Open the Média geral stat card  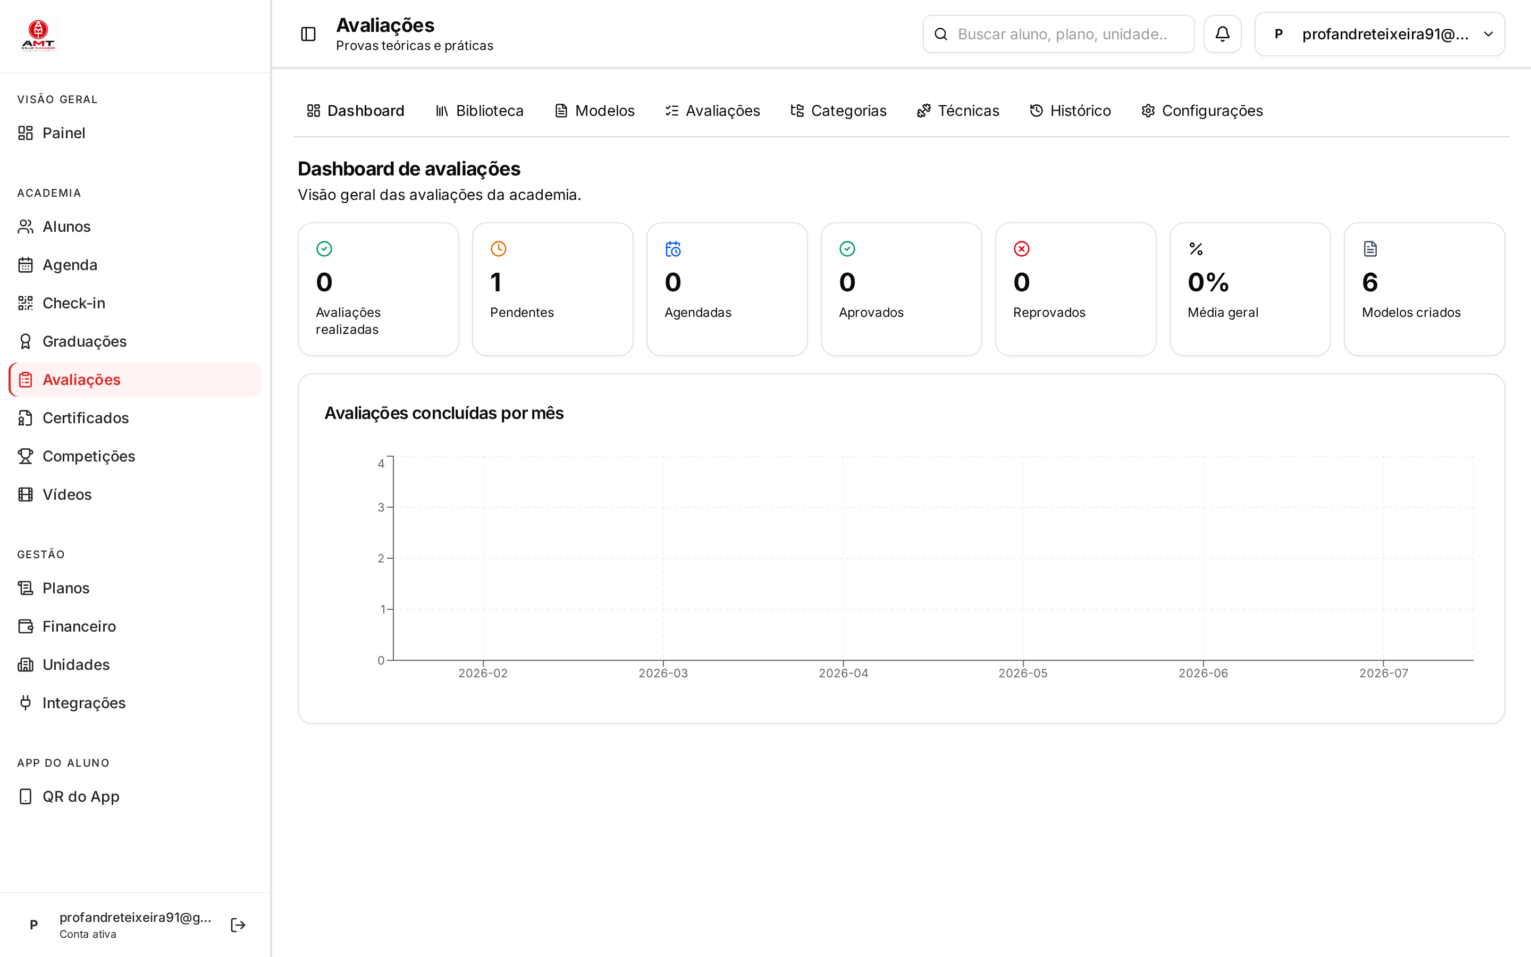[x=1250, y=289]
